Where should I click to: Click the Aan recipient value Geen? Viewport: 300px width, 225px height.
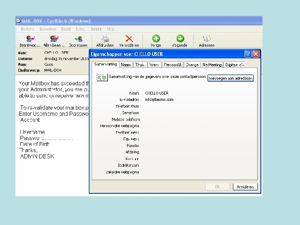(49, 65)
